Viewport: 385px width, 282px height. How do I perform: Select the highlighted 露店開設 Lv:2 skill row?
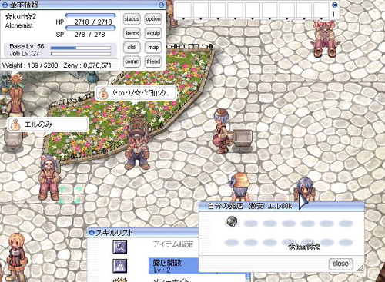pos(173,266)
